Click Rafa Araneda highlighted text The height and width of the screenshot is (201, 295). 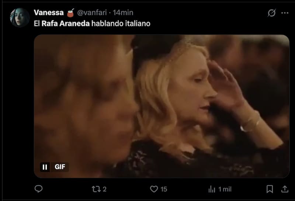[x=66, y=24]
